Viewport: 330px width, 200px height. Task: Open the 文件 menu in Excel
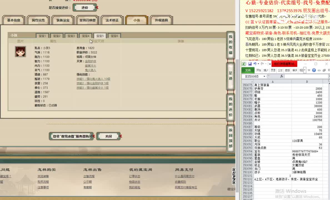[247, 70]
